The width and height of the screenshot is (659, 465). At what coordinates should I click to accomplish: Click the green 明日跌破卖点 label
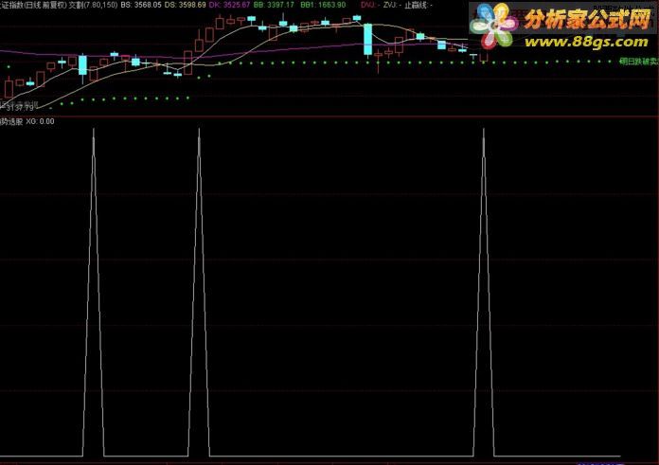click(x=639, y=62)
